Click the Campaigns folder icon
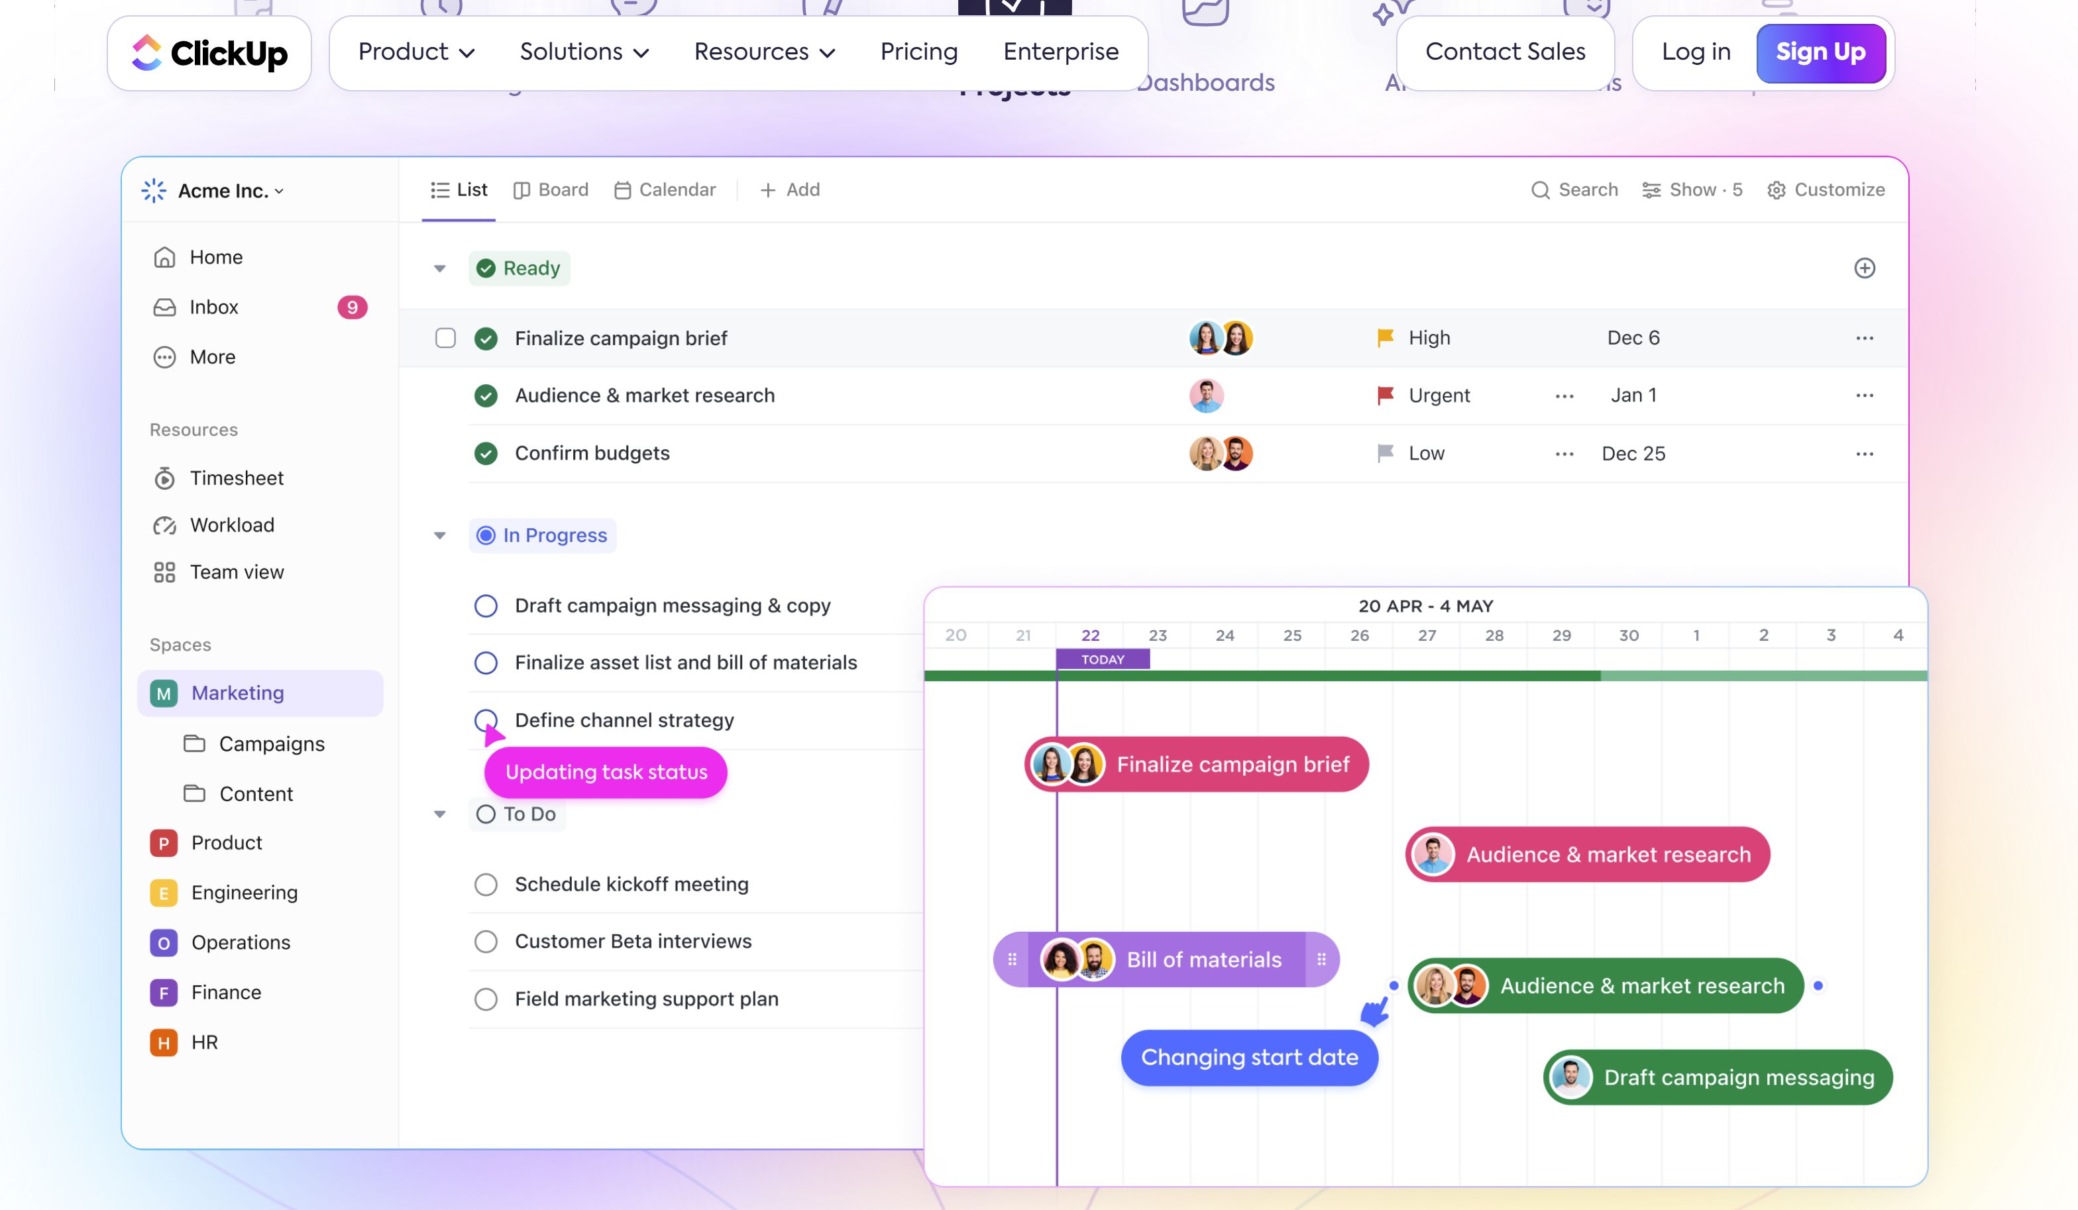 (193, 744)
